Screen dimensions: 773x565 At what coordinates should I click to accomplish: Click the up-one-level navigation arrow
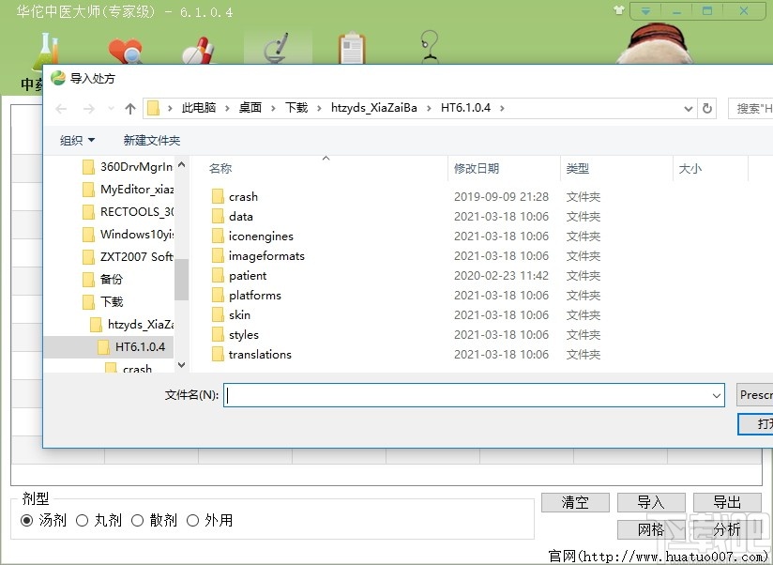pyautogui.click(x=129, y=108)
